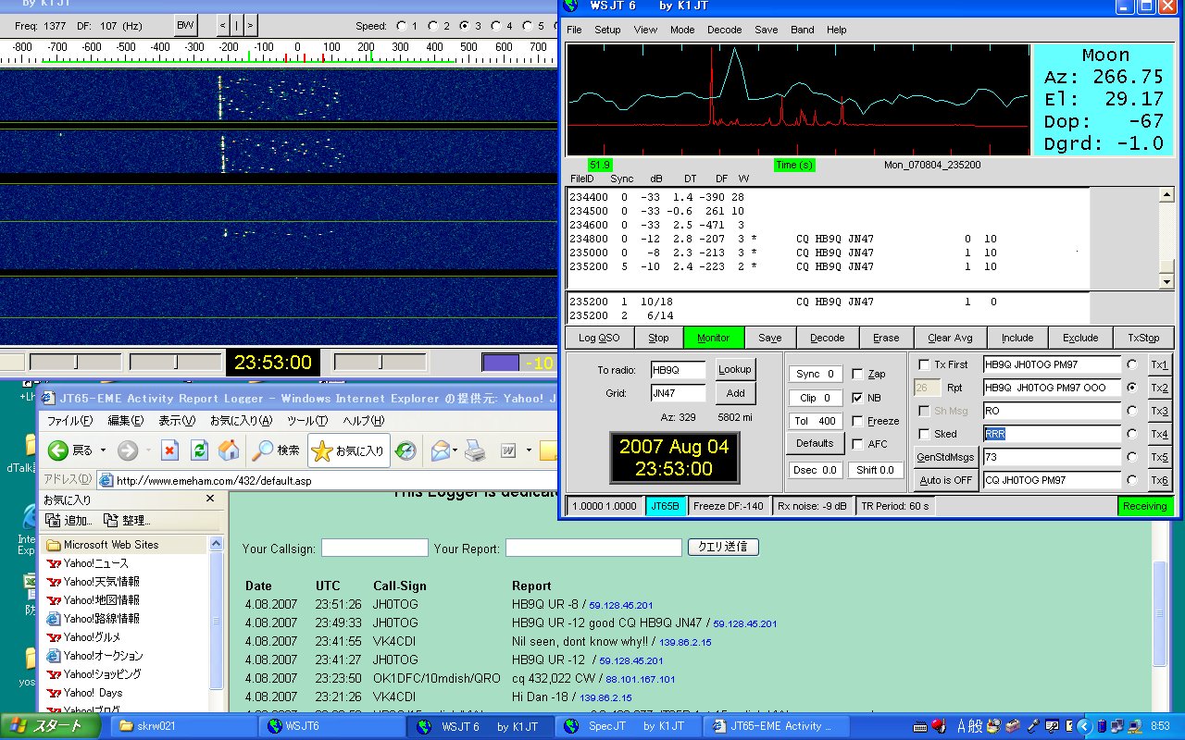Click the IE Print icon
Viewport: 1185px width, 740px height.
point(475,450)
